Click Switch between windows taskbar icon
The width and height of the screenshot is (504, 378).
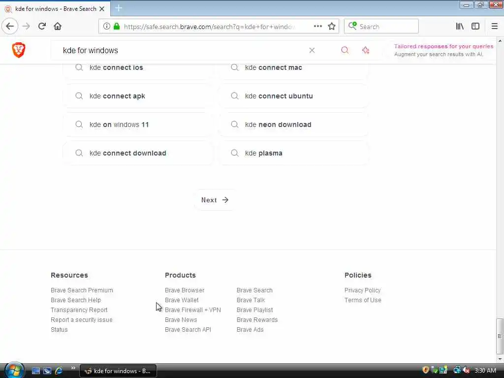[47, 371]
